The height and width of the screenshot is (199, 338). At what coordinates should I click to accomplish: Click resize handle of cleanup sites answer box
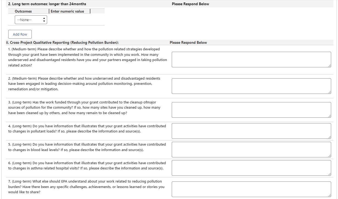(x=330, y=116)
